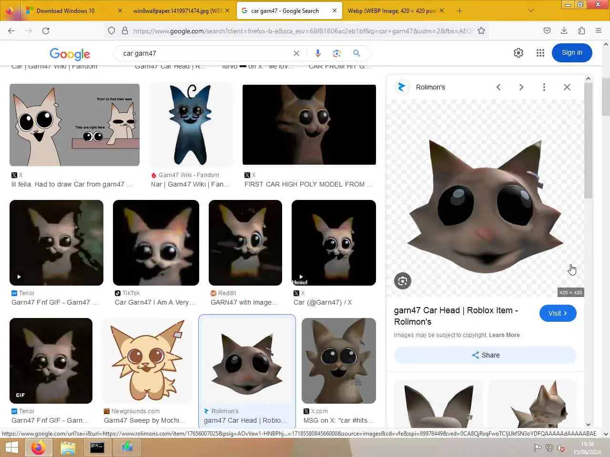Open the Windows Start menu
Viewport: 610px width, 457px height.
(x=11, y=447)
